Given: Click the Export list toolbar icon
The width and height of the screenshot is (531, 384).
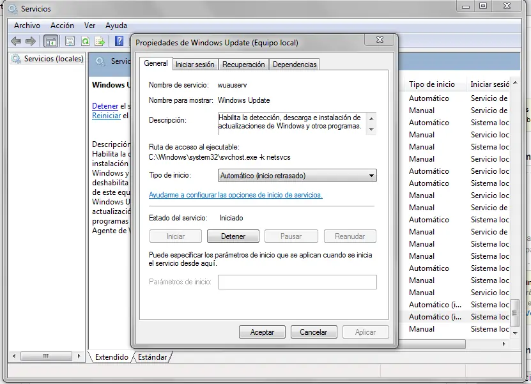Looking at the screenshot, I should pyautogui.click(x=100, y=42).
